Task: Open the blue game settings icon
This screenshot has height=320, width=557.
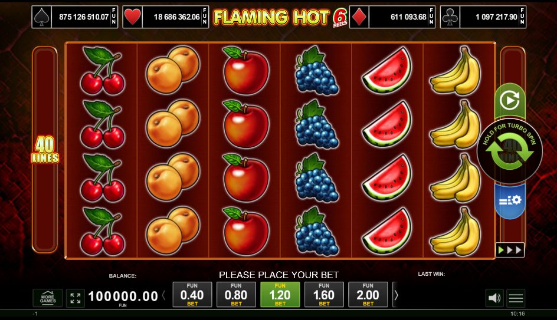Action: pyautogui.click(x=510, y=201)
